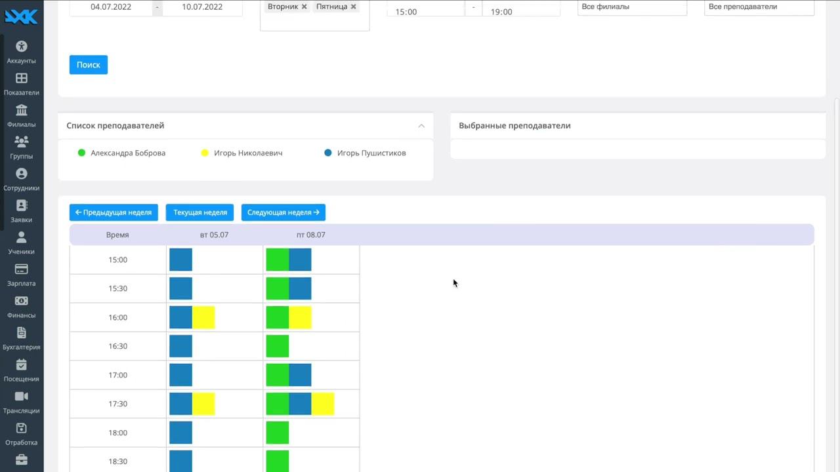Viewport: 840px width, 472px height.
Task: Open the Зарплата salary icon
Action: coord(21,269)
